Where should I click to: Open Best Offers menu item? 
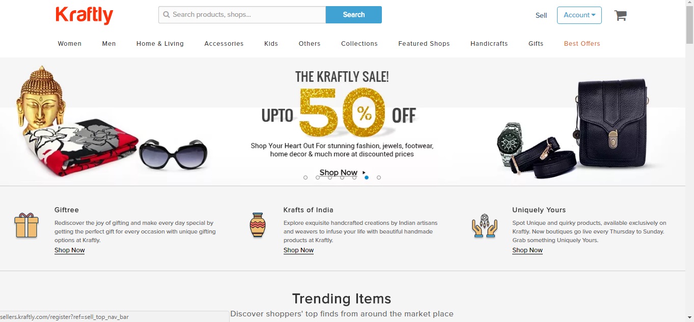582,44
